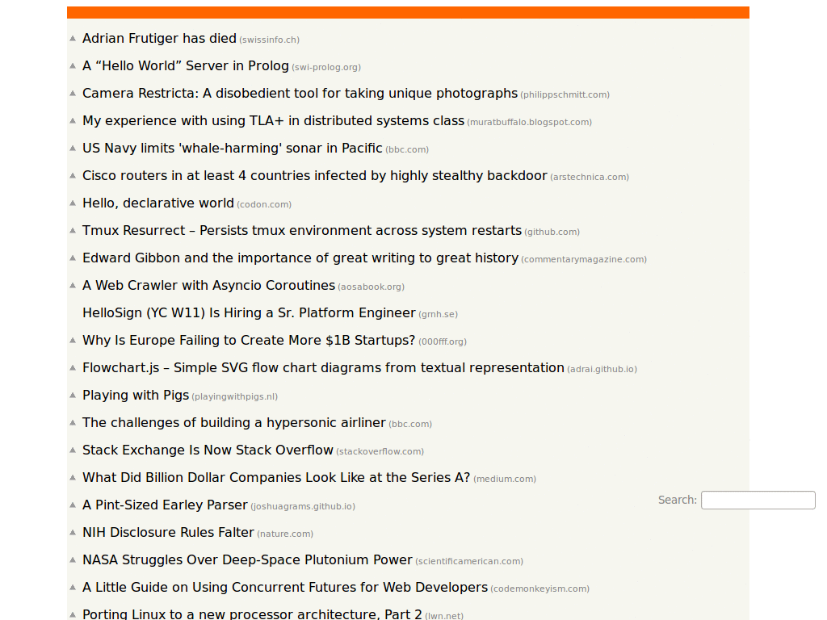Open NIH Disclosure Rules Falter article
This screenshot has height=620, width=827.
168,533
